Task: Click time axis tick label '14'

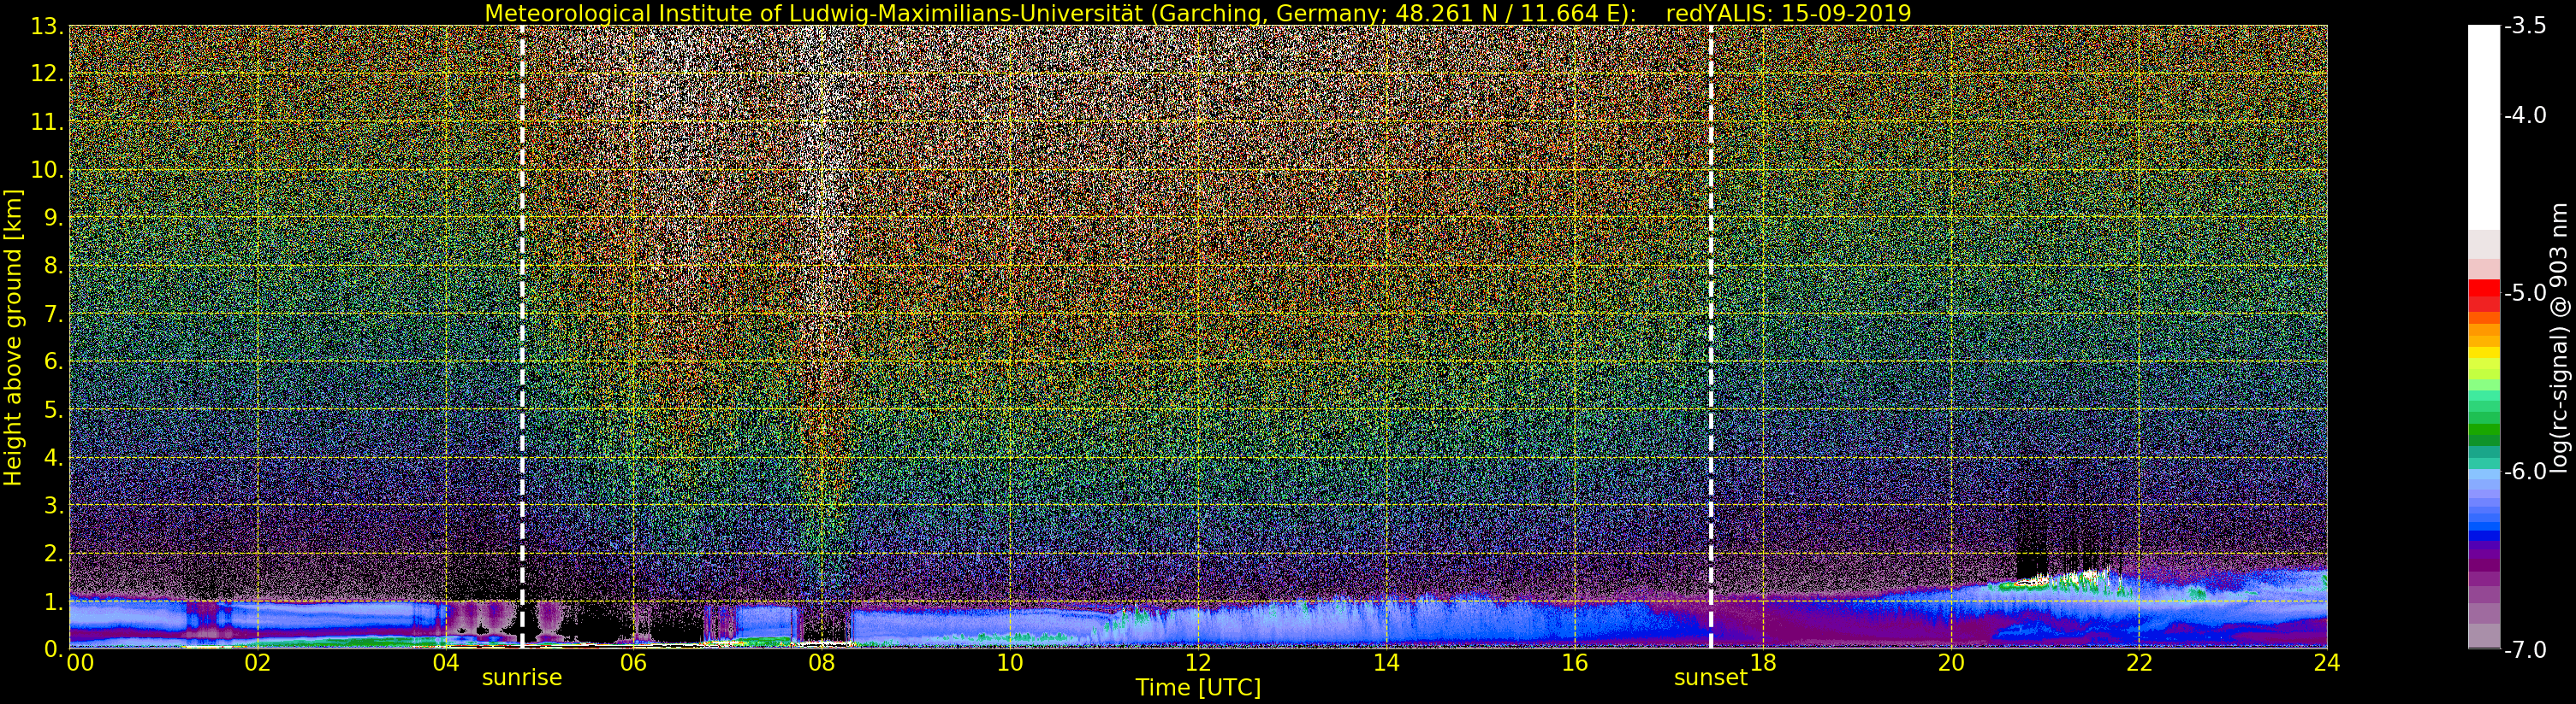Action: [1386, 663]
